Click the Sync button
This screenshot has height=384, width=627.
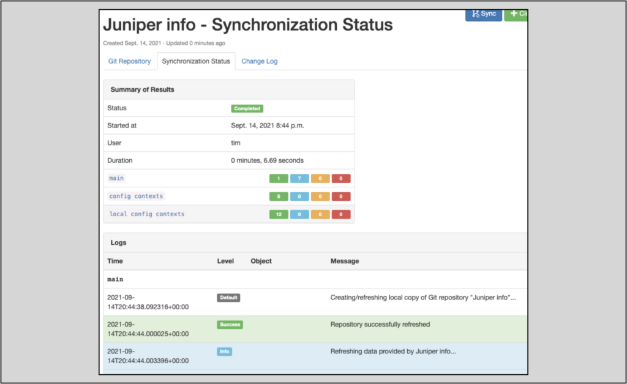483,13
